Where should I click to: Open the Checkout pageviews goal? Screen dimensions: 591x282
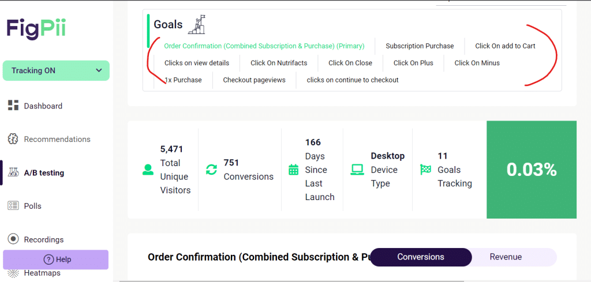(x=254, y=80)
